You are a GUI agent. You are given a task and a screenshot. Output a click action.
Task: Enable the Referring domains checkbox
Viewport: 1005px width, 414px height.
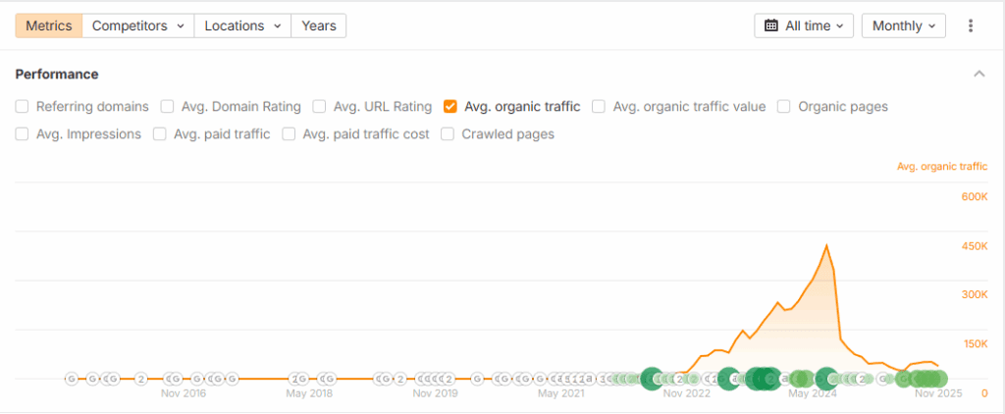22,106
